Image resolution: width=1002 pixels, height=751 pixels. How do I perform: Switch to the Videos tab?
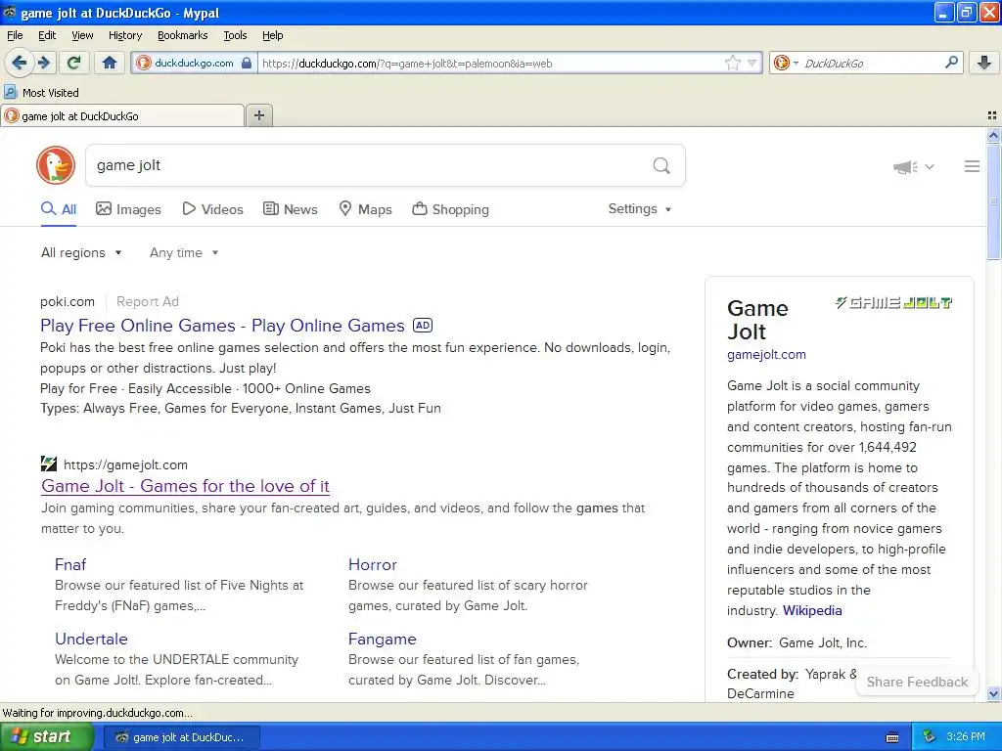click(x=212, y=209)
